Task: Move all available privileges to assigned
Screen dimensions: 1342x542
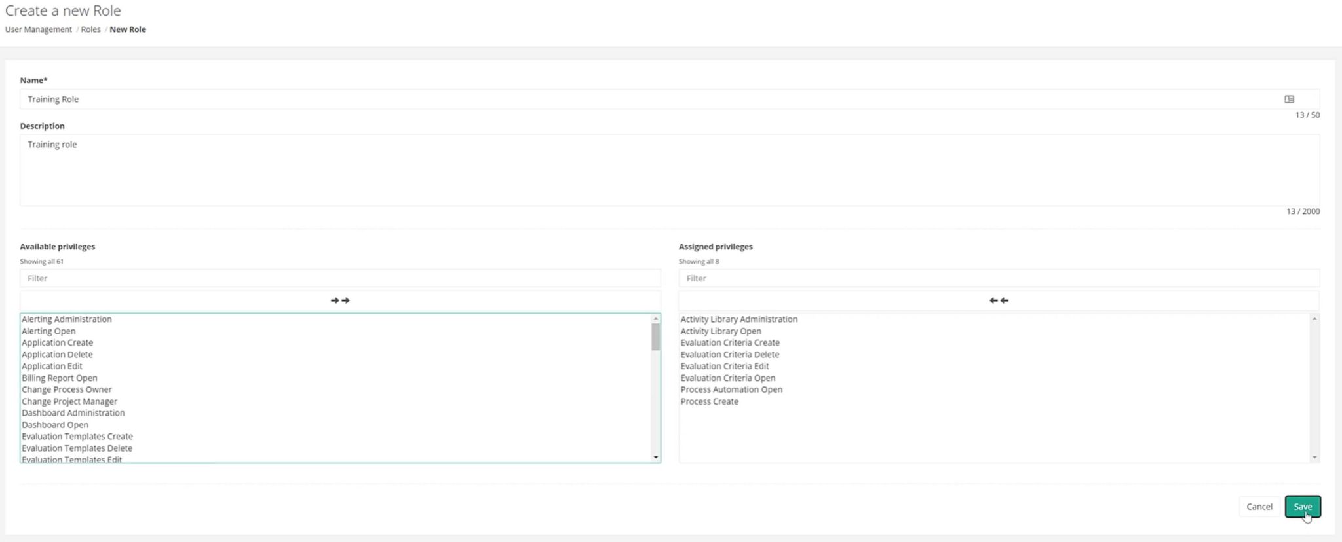Action: pyautogui.click(x=340, y=300)
